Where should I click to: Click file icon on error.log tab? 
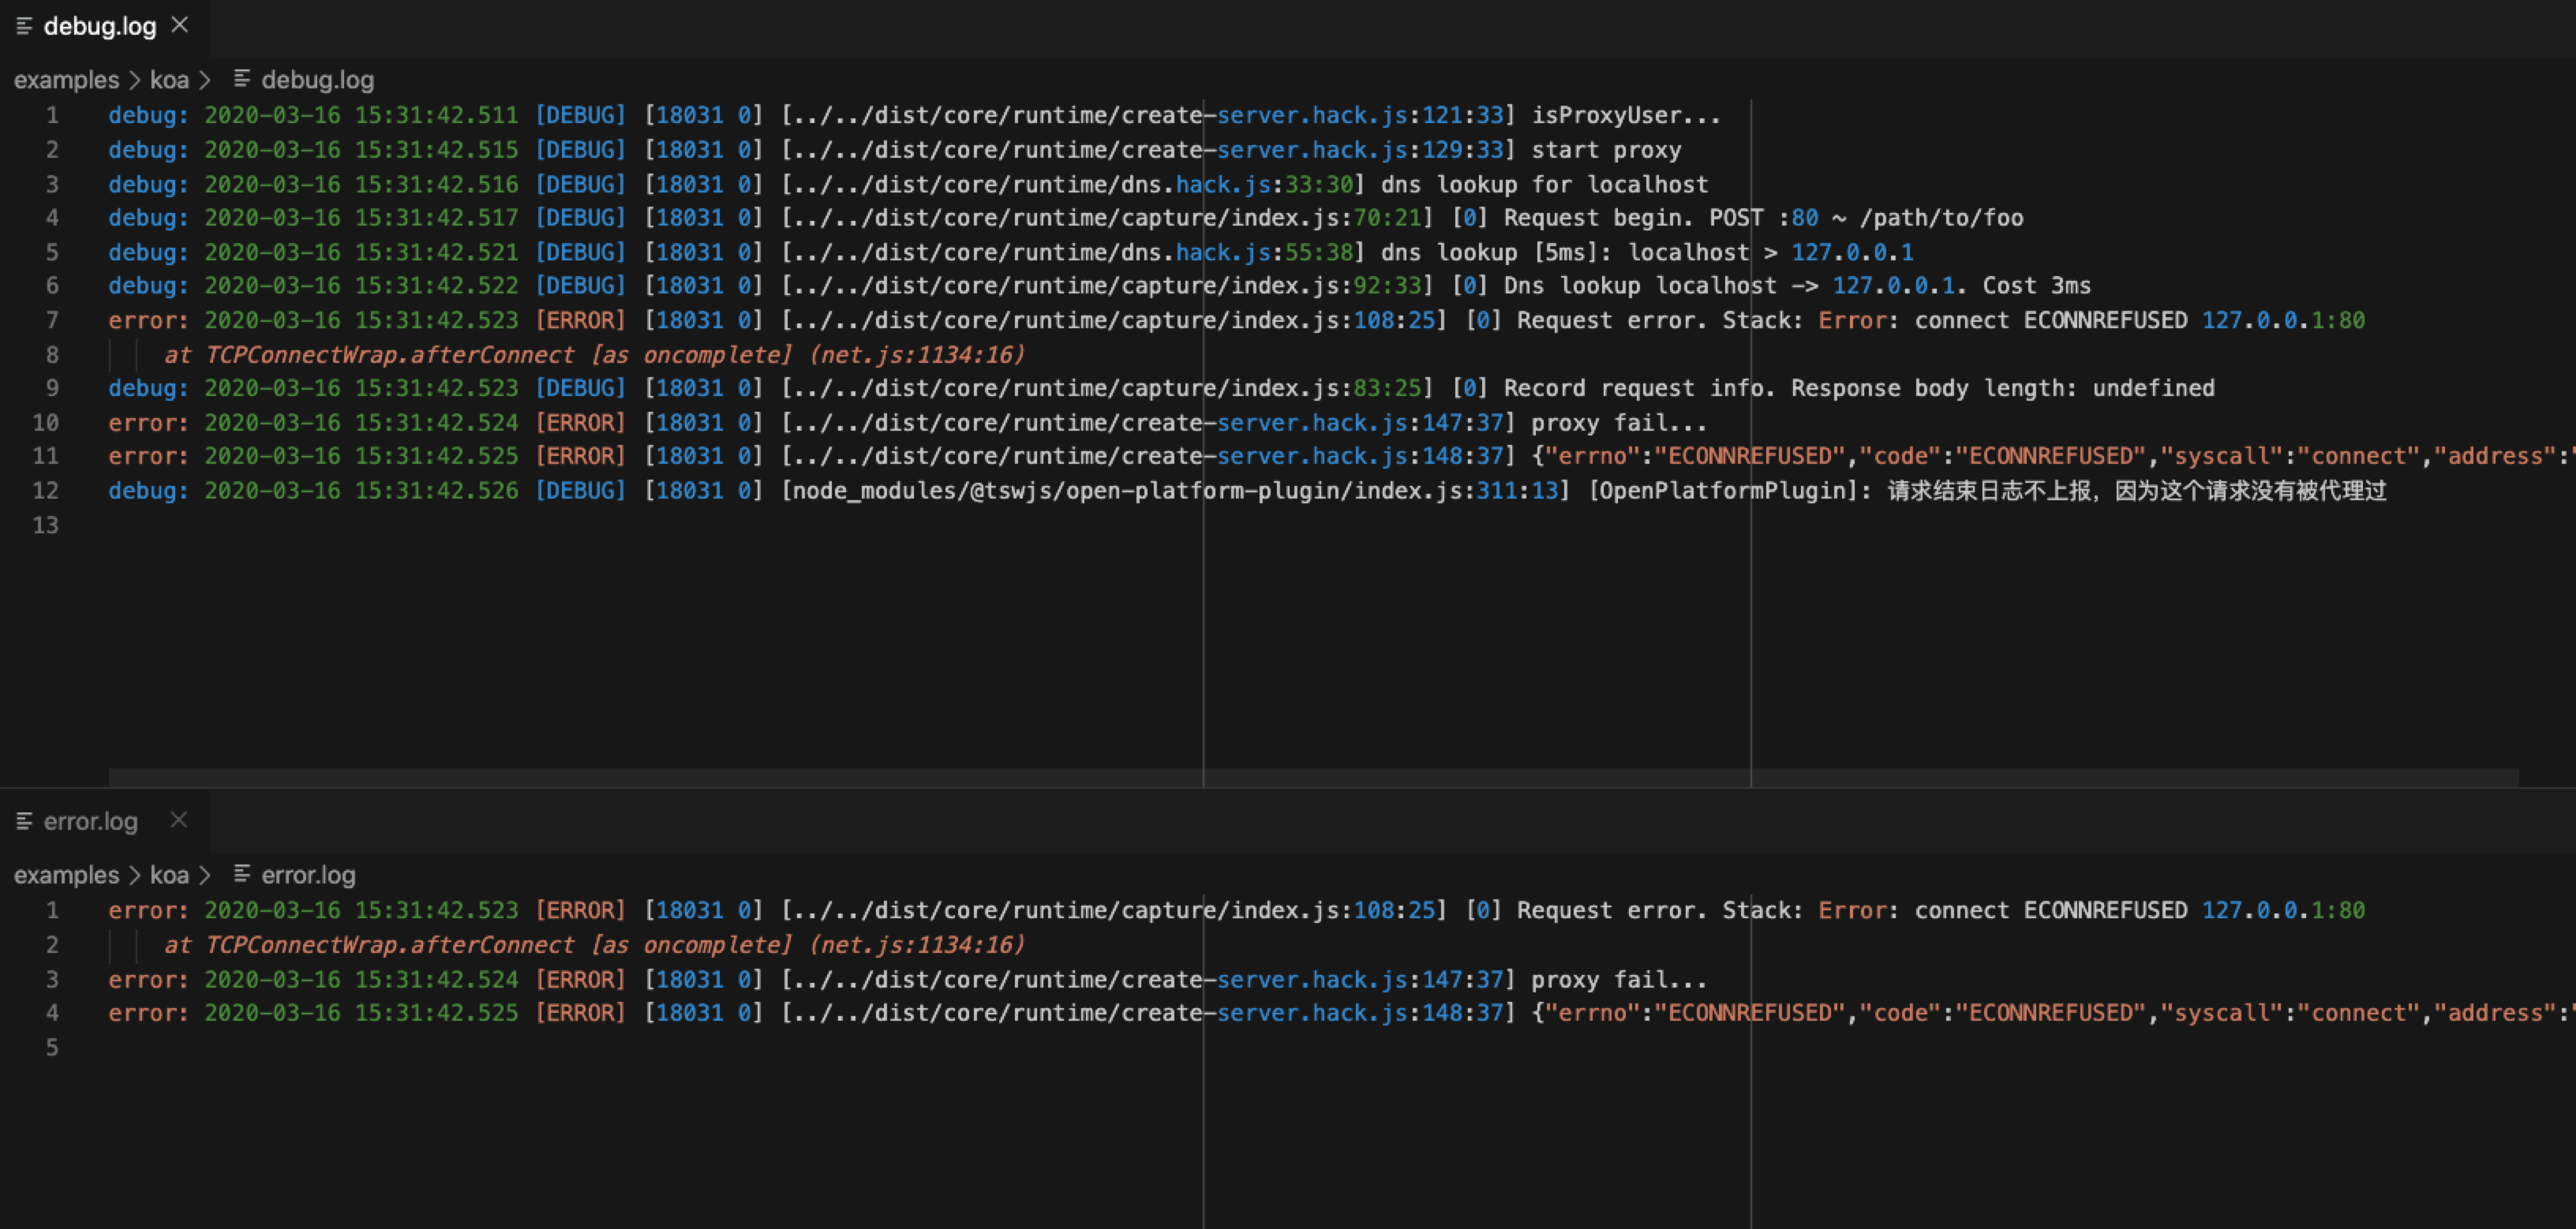pos(25,821)
